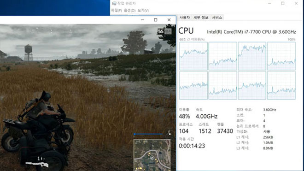Click the running figure icon beside boost bar
The height and width of the screenshot is (171, 304).
[169, 133]
